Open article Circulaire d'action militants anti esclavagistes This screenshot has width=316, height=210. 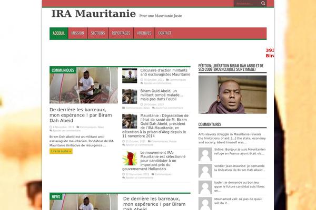pyautogui.click(x=165, y=72)
